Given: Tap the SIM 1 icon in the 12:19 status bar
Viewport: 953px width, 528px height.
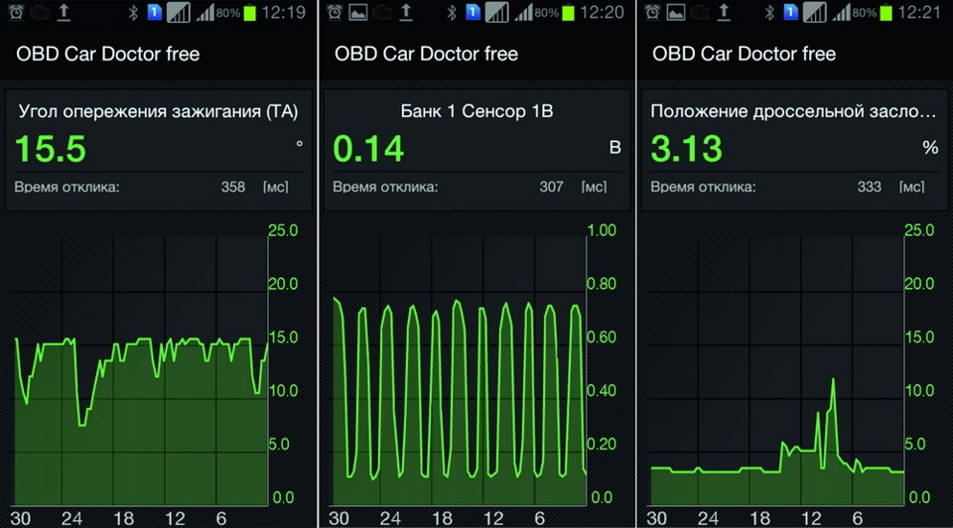Looking at the screenshot, I should [155, 12].
